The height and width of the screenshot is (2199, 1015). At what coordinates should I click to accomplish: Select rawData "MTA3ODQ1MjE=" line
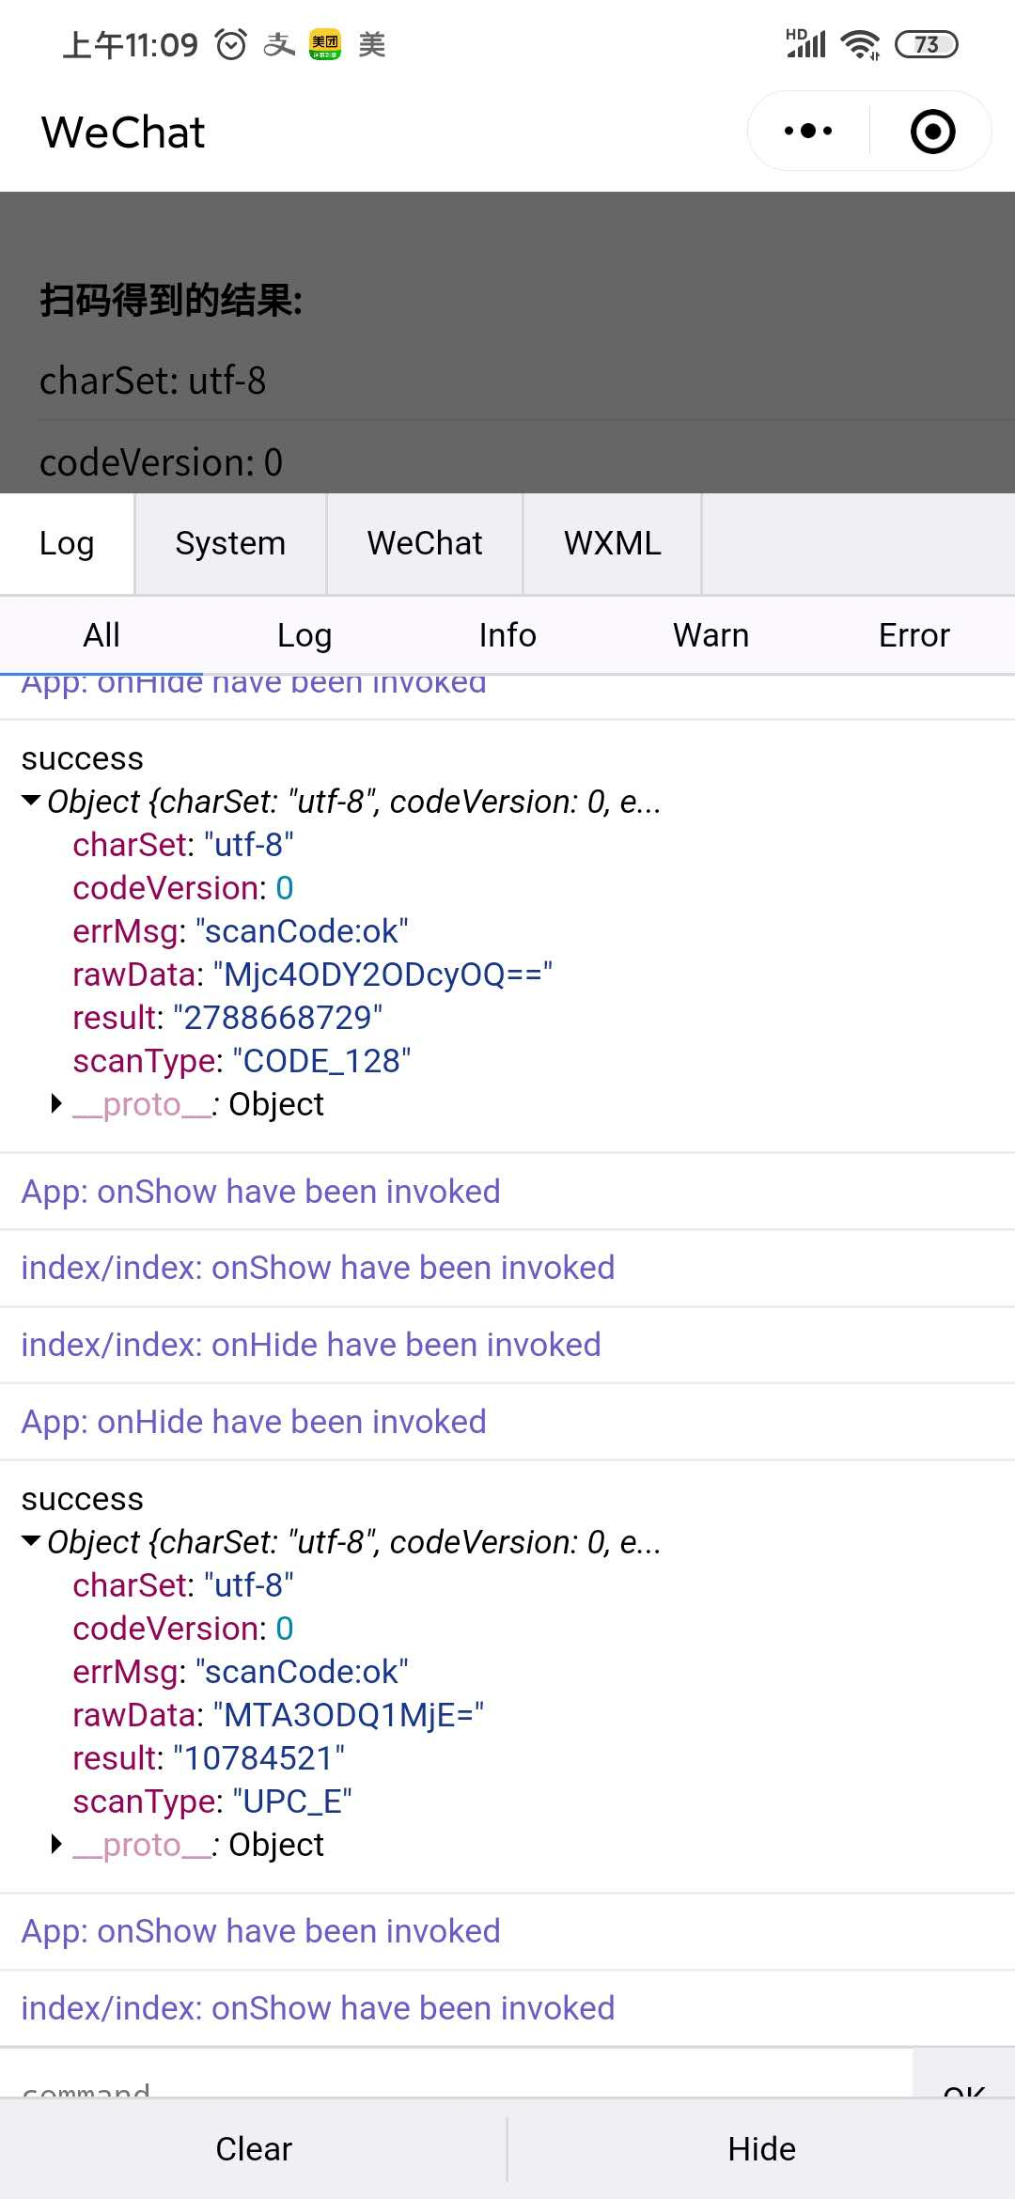pyautogui.click(x=278, y=1715)
